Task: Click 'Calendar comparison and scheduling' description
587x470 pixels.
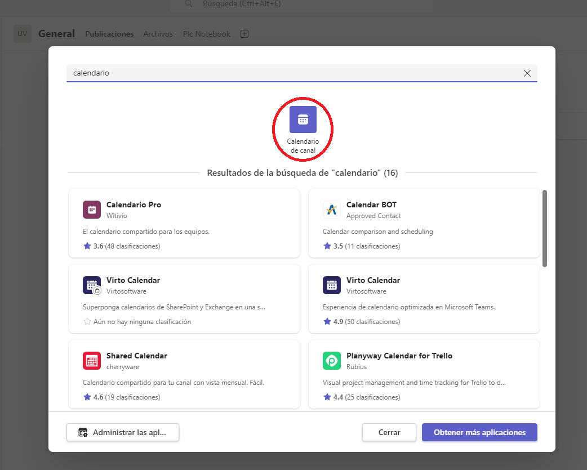Action: (378, 232)
